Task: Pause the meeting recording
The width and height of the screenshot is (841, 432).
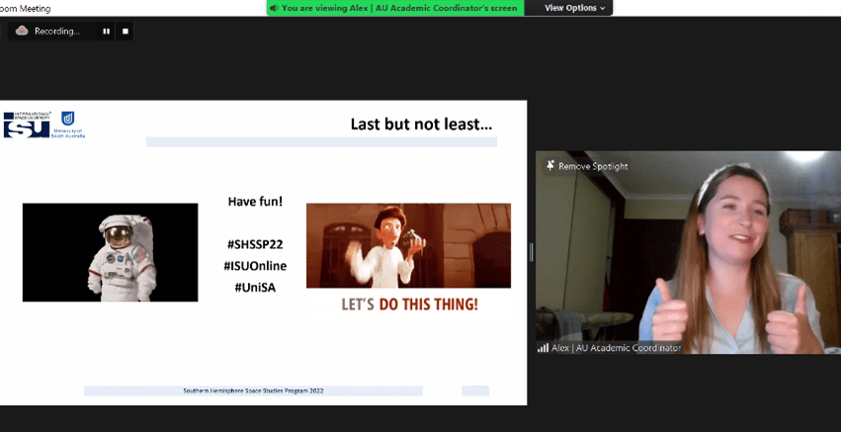Action: coord(107,32)
